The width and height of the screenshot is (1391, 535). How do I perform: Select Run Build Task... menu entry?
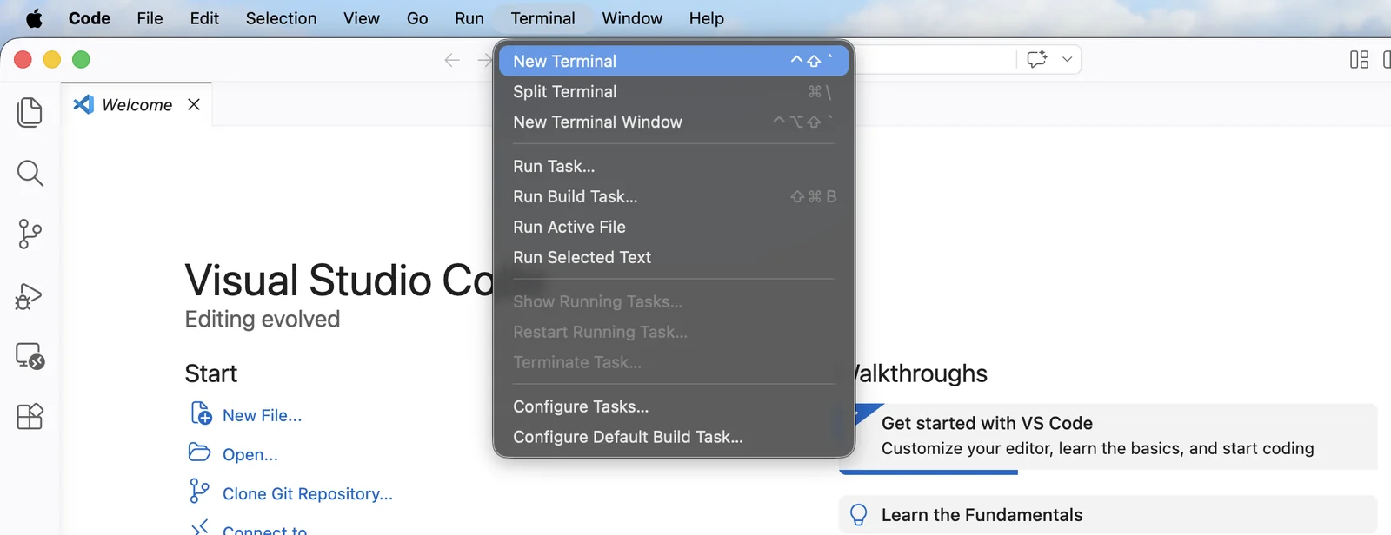[674, 196]
